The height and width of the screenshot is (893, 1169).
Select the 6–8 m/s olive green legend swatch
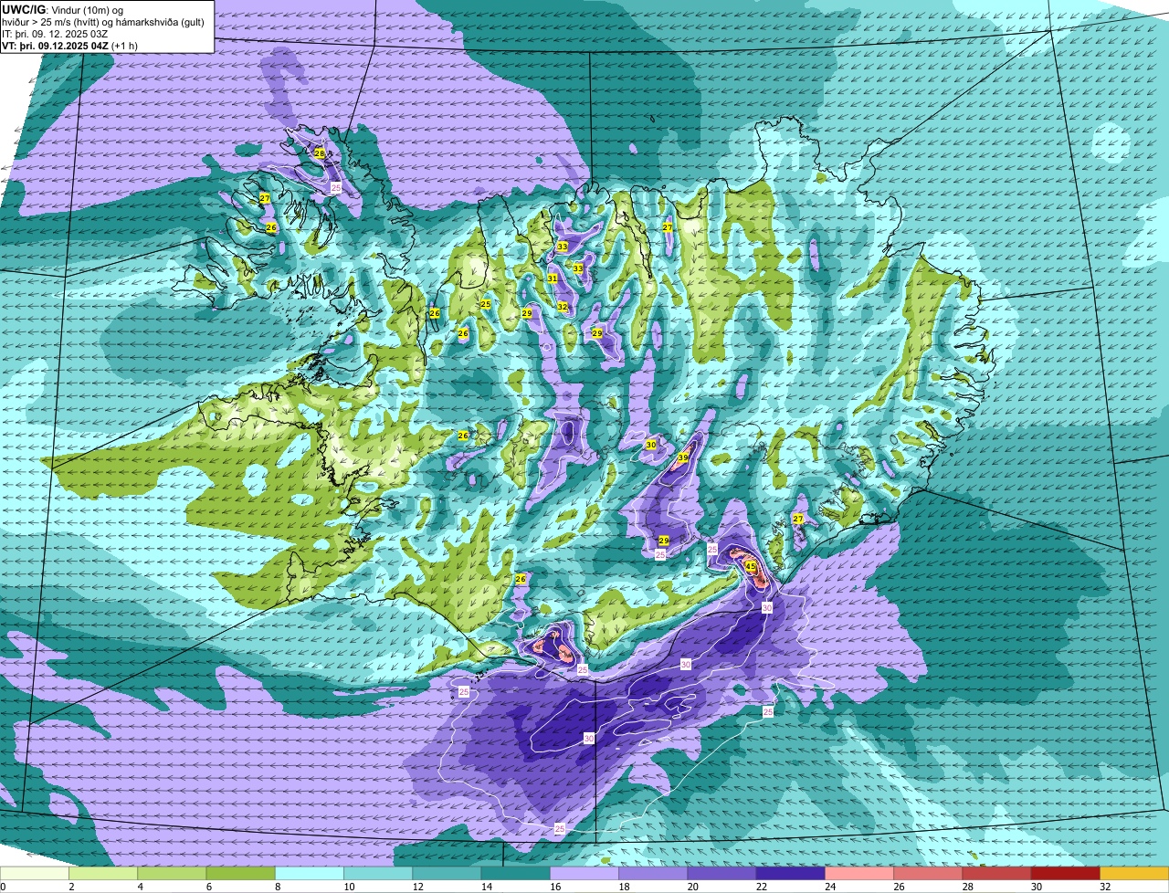pos(241,874)
